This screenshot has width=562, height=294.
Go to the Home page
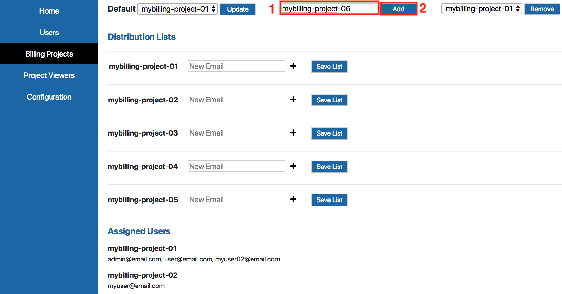click(x=49, y=11)
